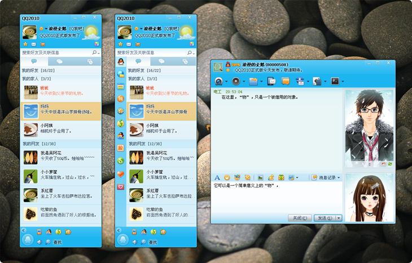Click the female QQ show avatar in the chat window
Viewport: 412px width, 263px height.
pyautogui.click(x=369, y=198)
